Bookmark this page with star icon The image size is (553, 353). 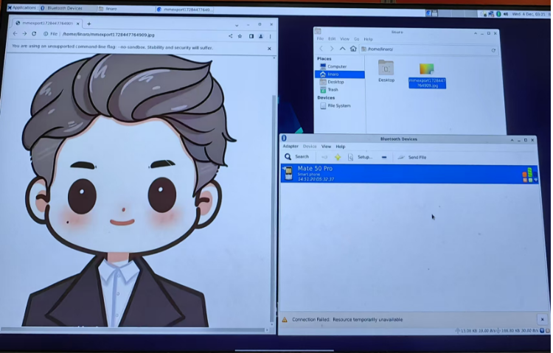[240, 35]
